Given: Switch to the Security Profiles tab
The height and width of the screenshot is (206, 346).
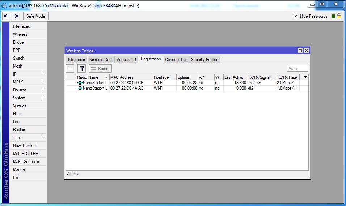Looking at the screenshot, I should click(x=204, y=60).
